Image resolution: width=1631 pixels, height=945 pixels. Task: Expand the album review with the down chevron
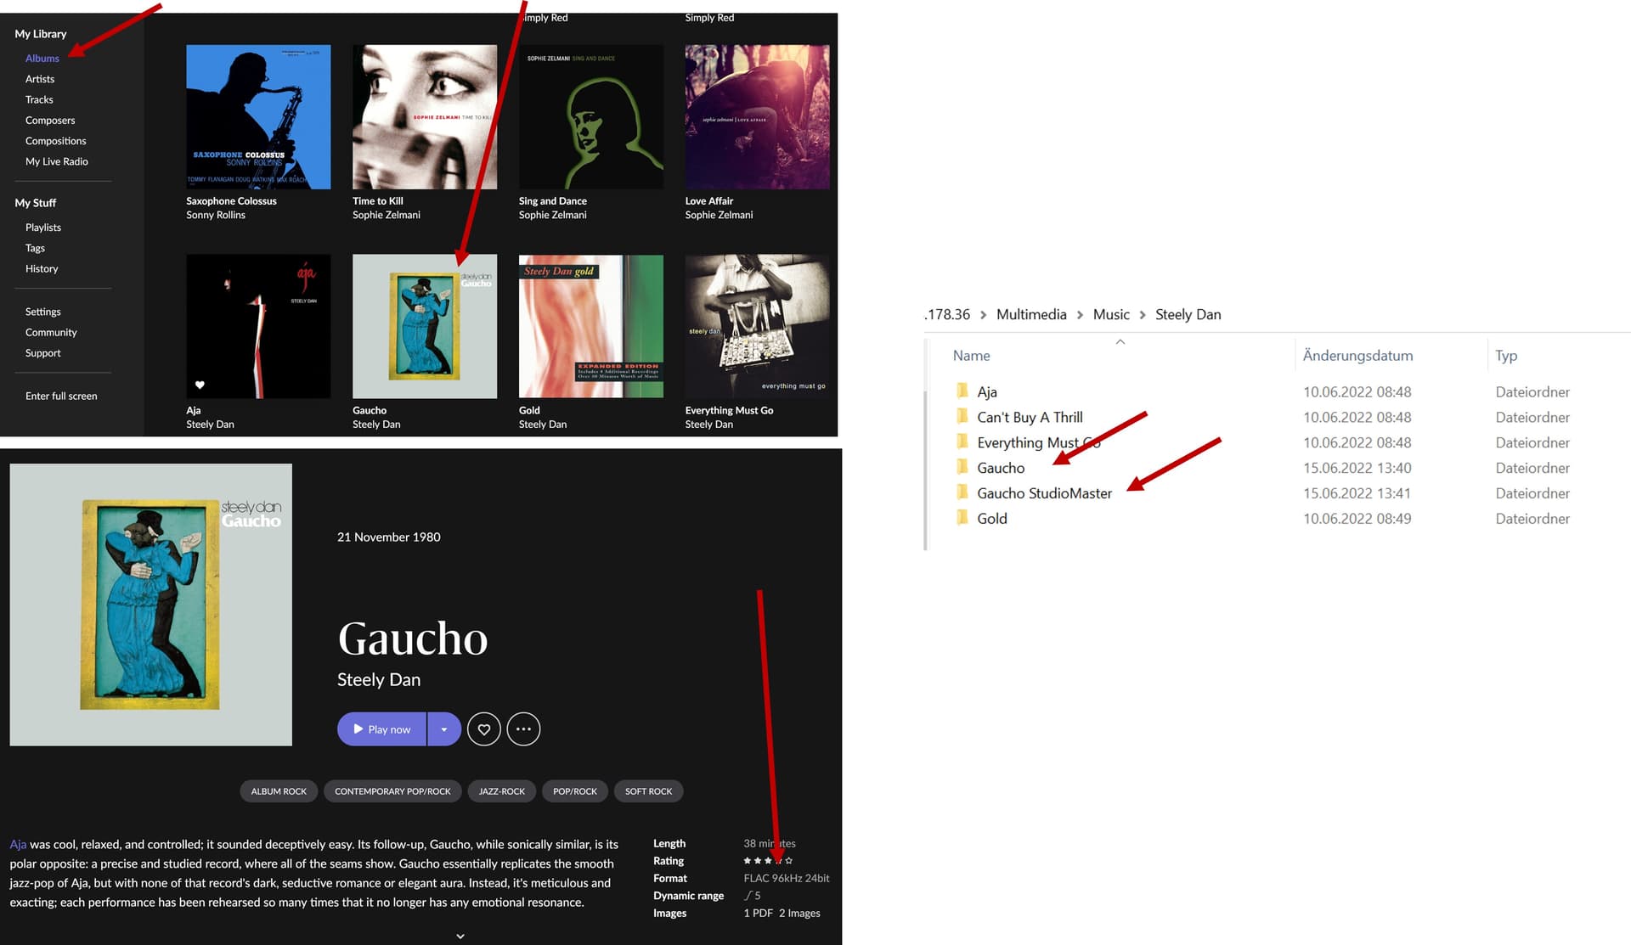tap(460, 936)
